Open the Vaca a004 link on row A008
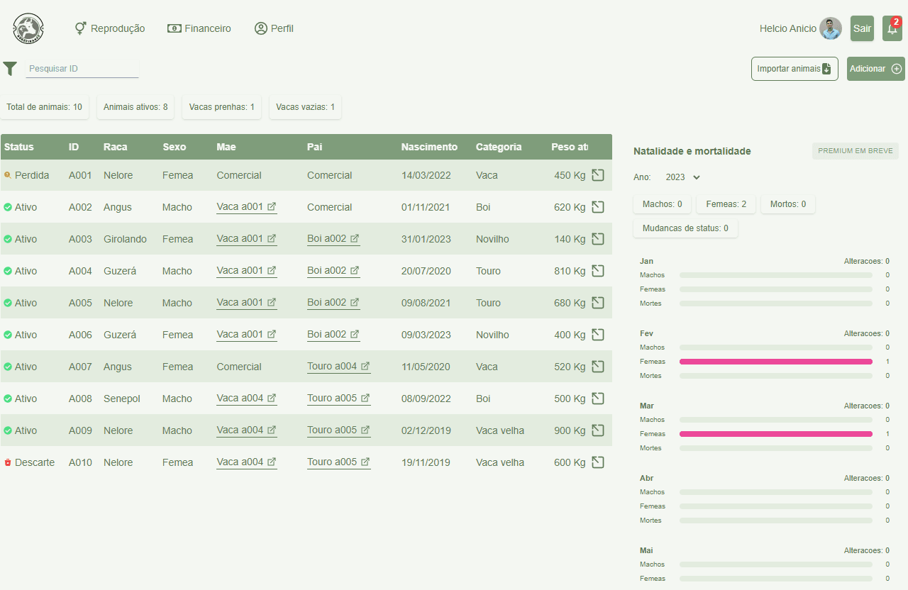 click(241, 398)
